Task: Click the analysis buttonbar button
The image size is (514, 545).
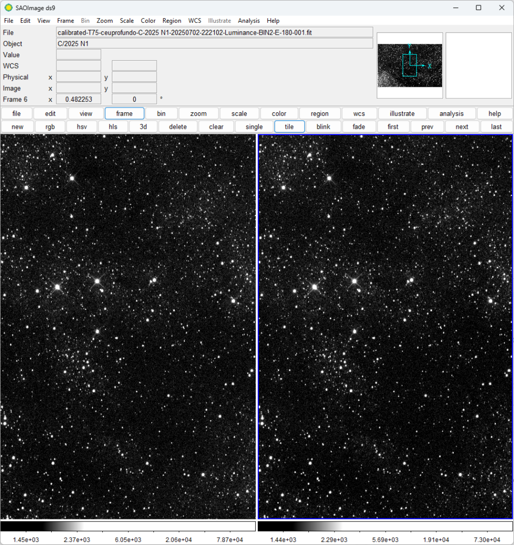Action: point(451,113)
